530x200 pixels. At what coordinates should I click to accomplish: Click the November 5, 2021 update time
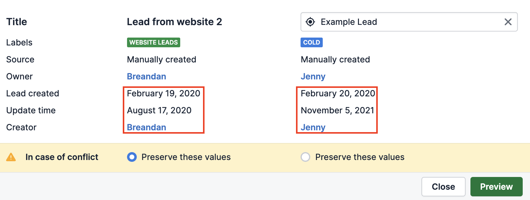point(337,110)
